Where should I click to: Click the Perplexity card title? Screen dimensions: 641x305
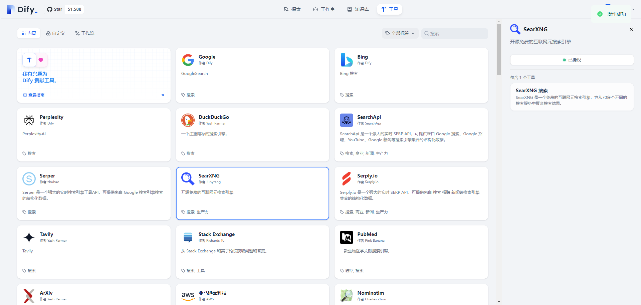51,117
